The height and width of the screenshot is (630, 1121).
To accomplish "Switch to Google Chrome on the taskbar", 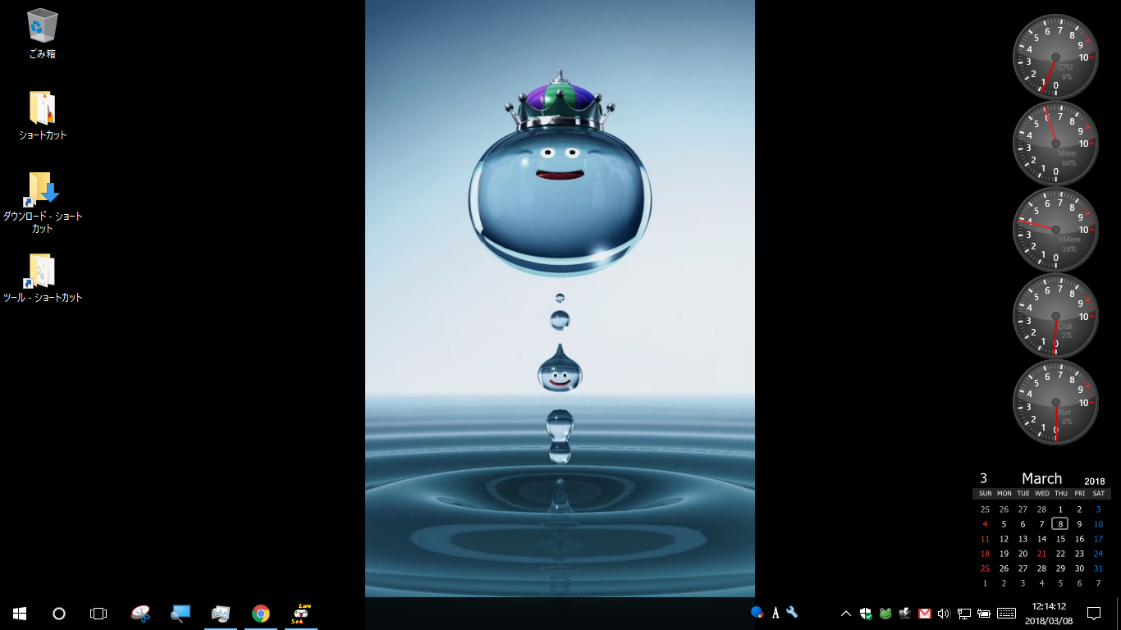I will pos(261,613).
